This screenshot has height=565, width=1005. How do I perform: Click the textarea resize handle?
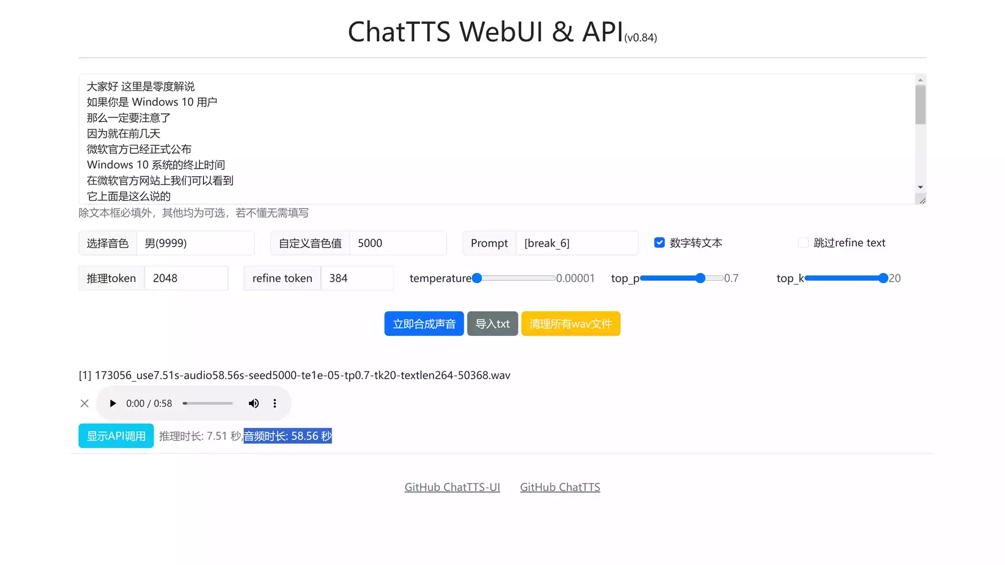tap(922, 200)
